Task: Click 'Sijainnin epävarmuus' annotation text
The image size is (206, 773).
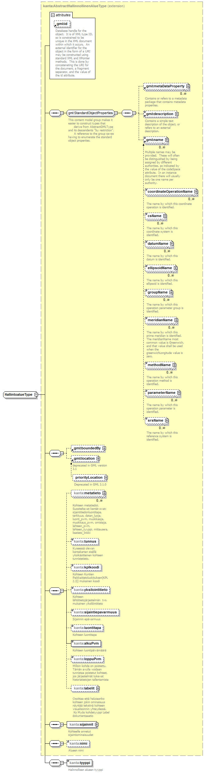Action: click(87, 619)
